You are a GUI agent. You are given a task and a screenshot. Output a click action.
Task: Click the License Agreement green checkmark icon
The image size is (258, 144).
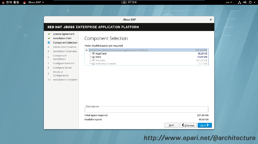[49, 34]
